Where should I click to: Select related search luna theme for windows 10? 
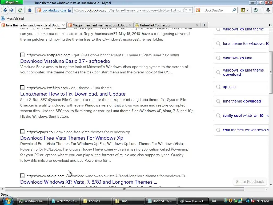[x=241, y=44]
